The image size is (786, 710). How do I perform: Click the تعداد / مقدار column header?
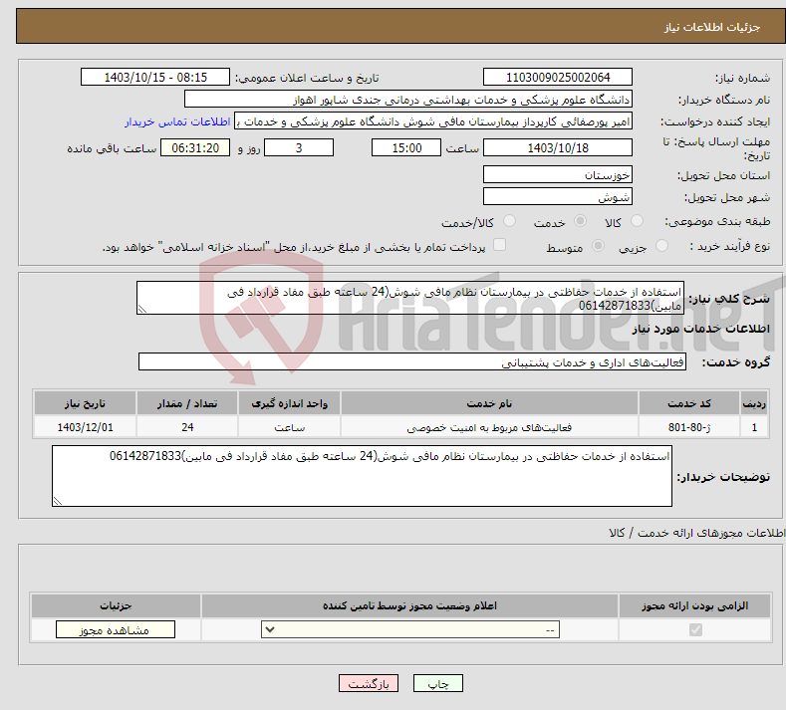[187, 403]
